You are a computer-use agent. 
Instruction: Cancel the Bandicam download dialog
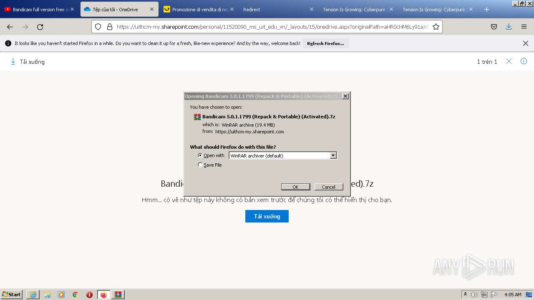point(328,187)
